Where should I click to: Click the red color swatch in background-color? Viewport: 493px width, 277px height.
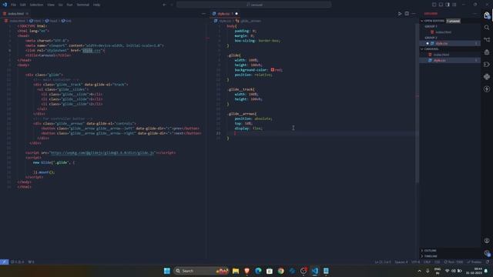(272, 70)
